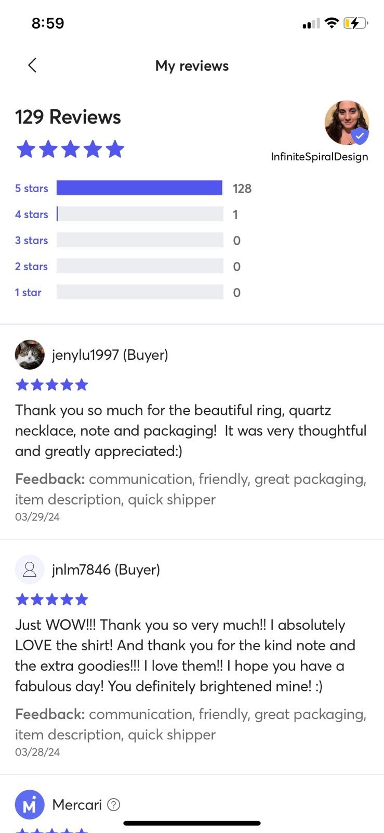Tap the InfiniteSpiralDesign username
The image size is (384, 833).
(319, 157)
